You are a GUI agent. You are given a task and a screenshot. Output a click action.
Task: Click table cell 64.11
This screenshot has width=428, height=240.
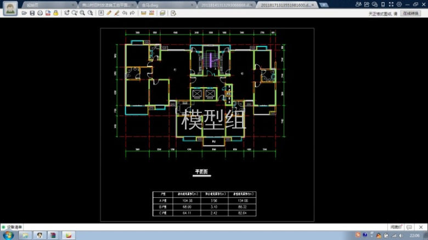click(x=187, y=213)
